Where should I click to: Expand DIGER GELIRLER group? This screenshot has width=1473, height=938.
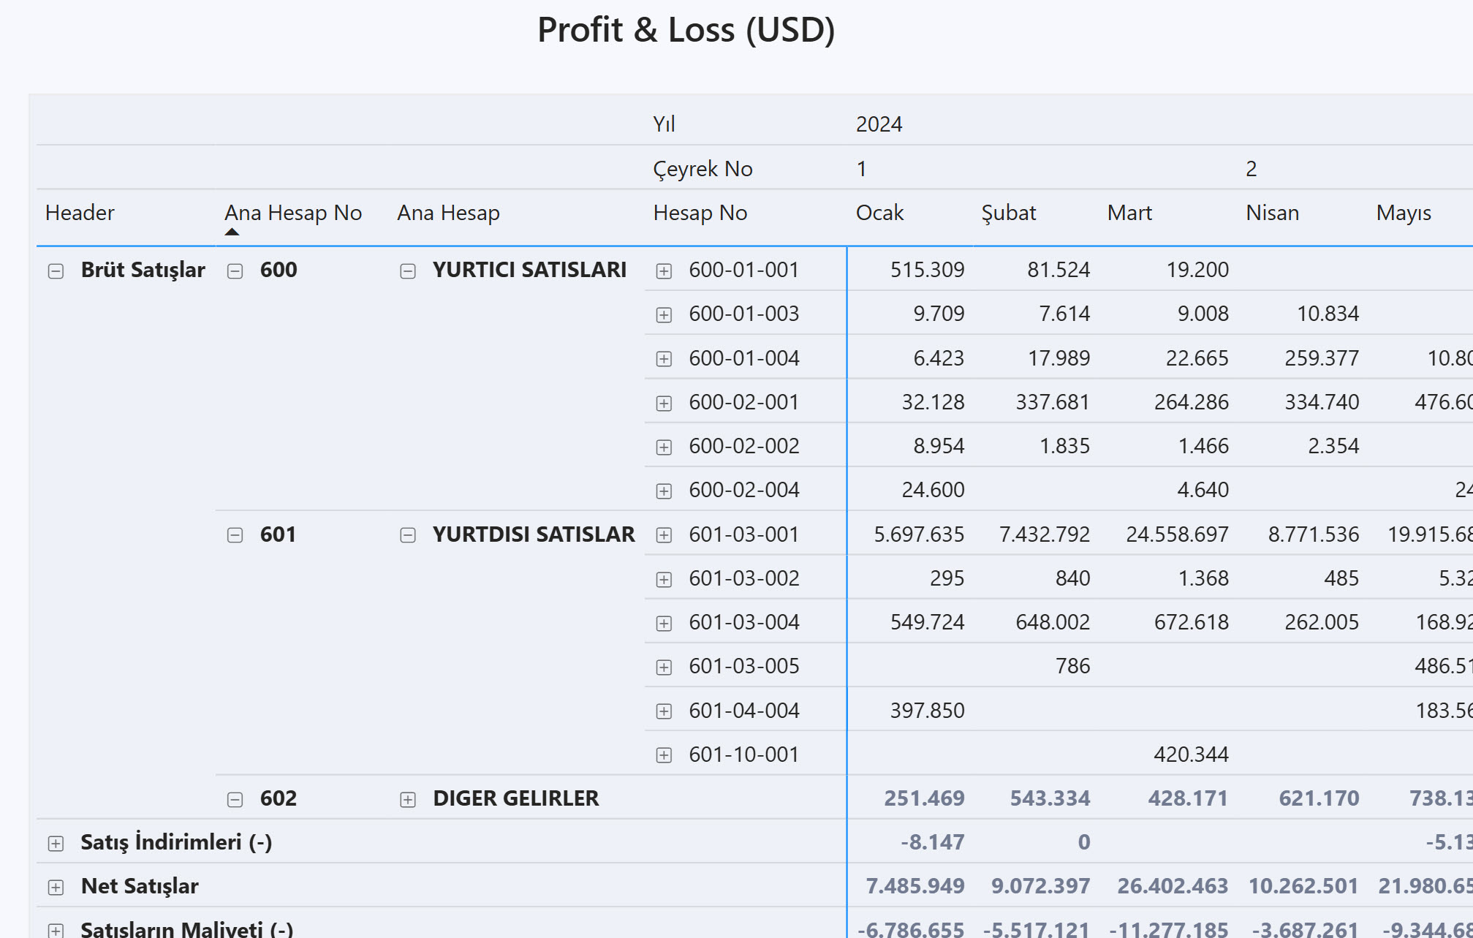click(x=408, y=800)
